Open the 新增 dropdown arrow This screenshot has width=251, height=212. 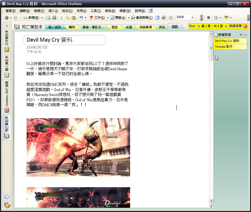[x=42, y=18]
